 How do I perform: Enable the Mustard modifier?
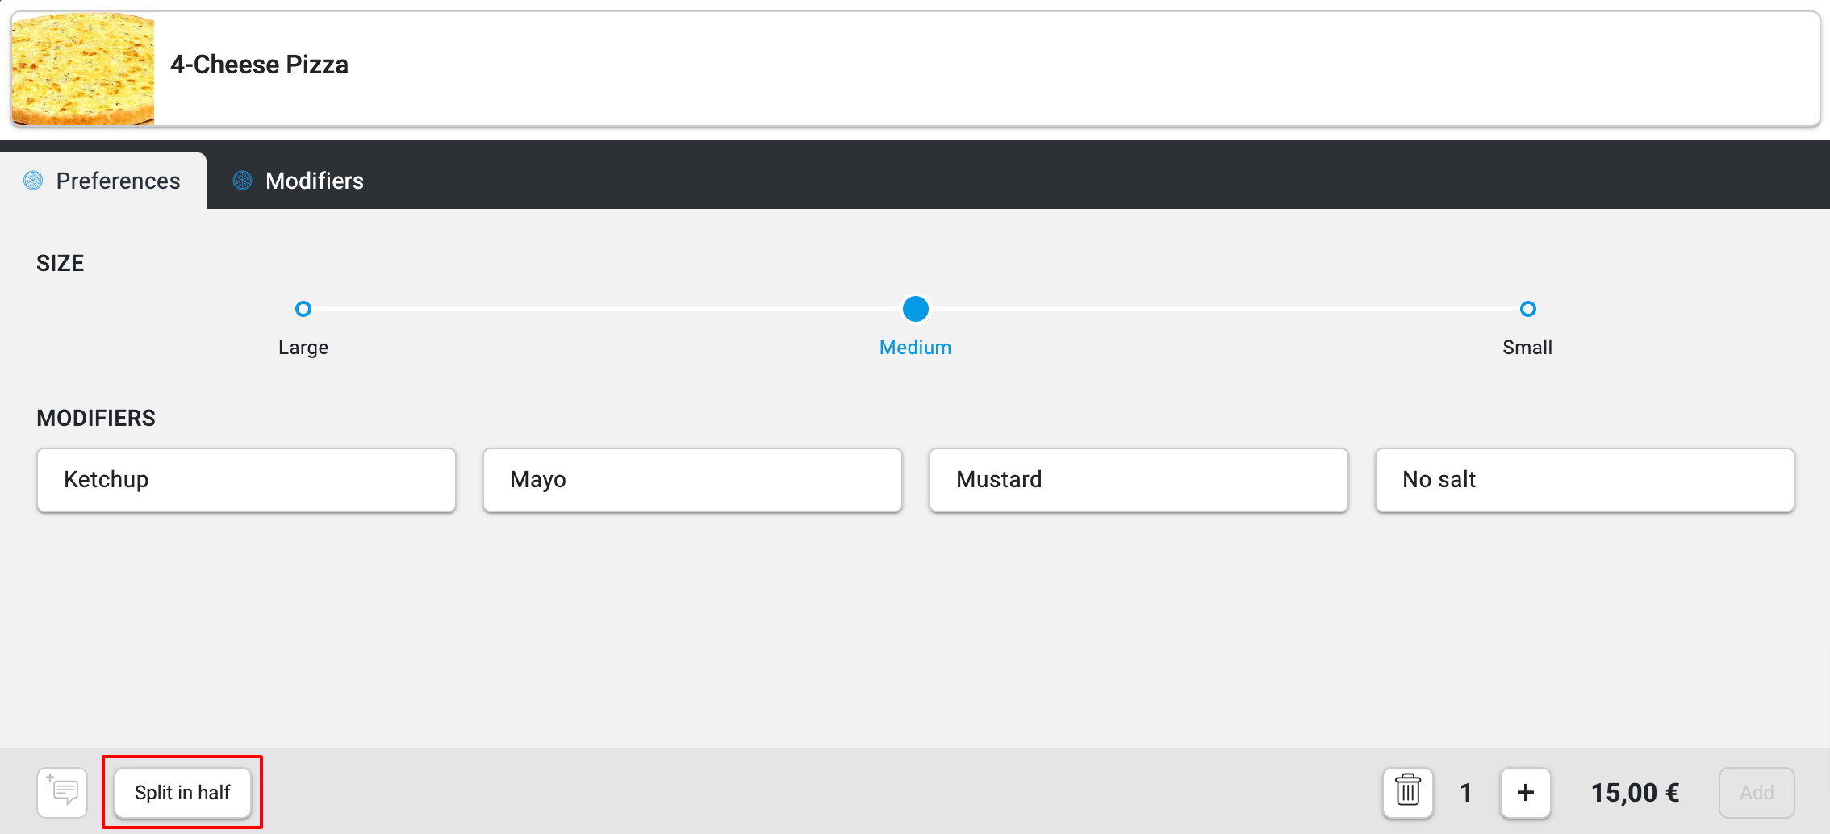[1139, 480]
